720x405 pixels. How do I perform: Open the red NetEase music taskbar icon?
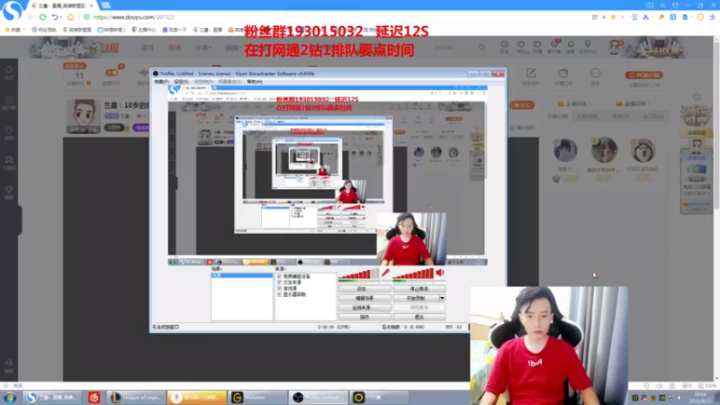pyautogui.click(x=94, y=398)
